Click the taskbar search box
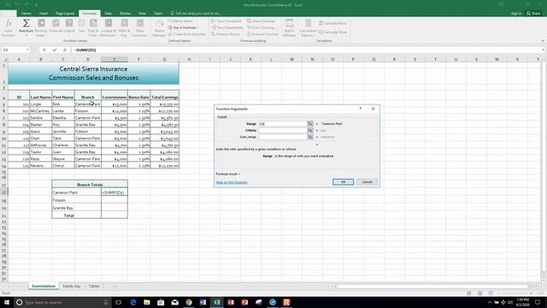The height and width of the screenshot is (308, 547). (x=62, y=302)
